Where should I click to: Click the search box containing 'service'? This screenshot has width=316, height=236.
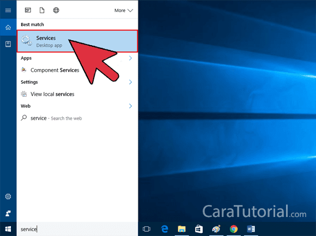point(77,229)
